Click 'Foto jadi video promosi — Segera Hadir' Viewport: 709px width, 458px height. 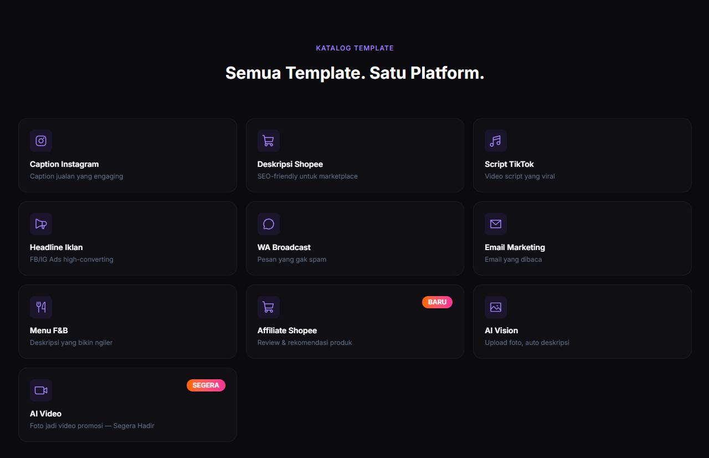92,426
